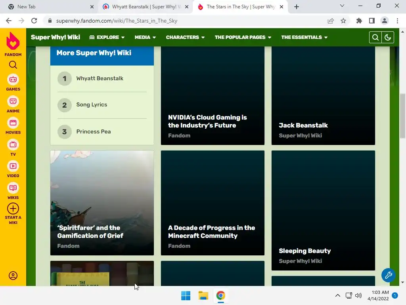Close the New Tab tab
Screen dimensions: 406x305
[92, 7]
